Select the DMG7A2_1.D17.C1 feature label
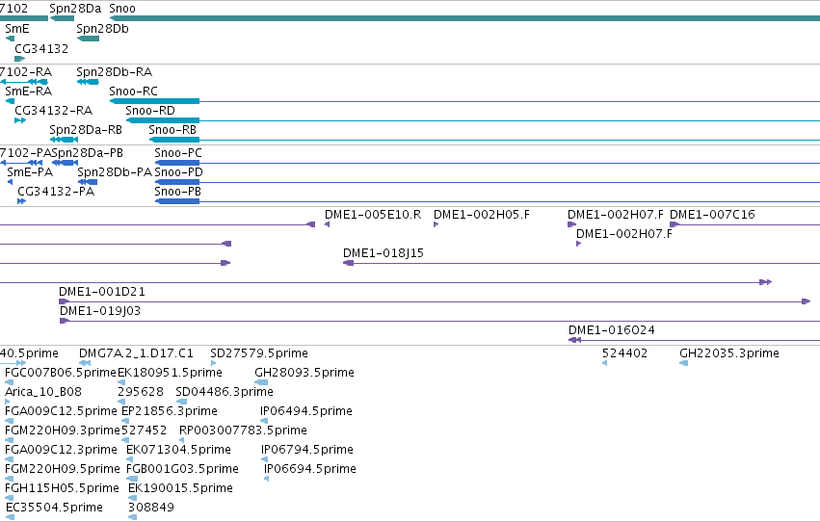The image size is (820, 522). pos(136,353)
